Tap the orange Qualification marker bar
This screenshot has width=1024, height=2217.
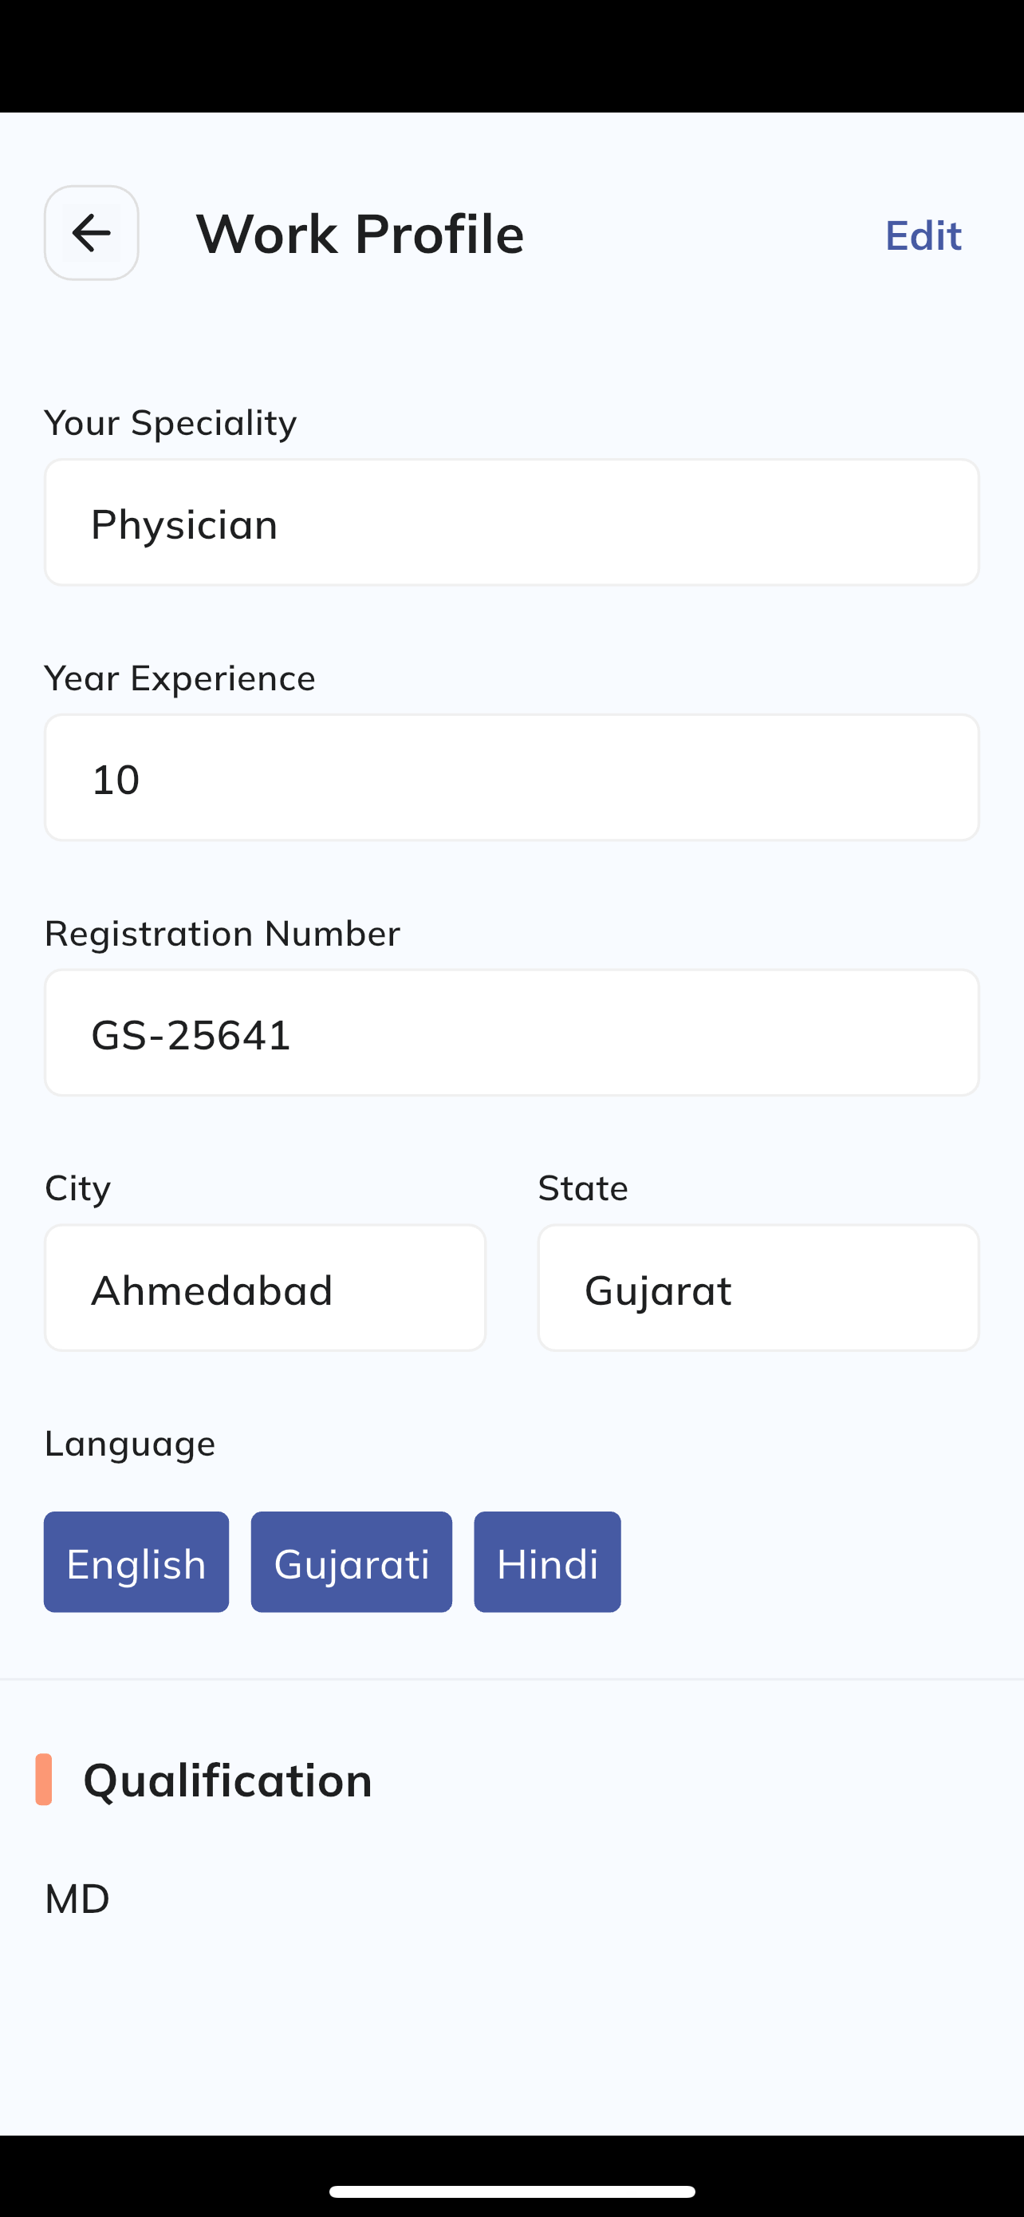(x=44, y=1779)
